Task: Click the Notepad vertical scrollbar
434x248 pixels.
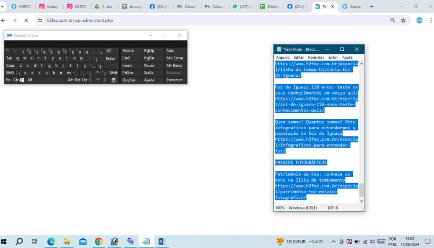Action: click(x=363, y=127)
